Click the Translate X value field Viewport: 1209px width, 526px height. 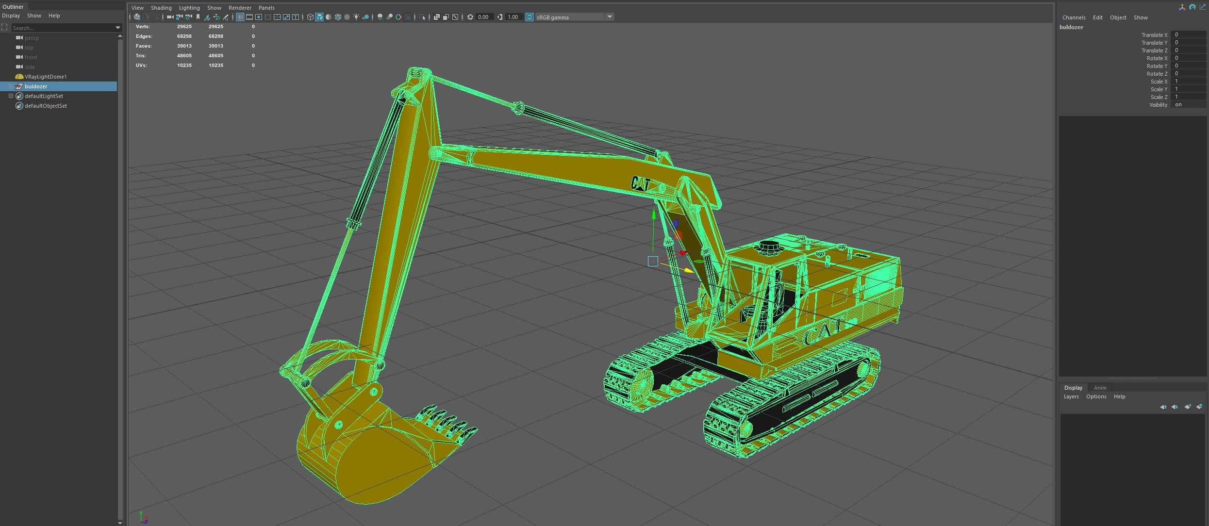(x=1188, y=34)
